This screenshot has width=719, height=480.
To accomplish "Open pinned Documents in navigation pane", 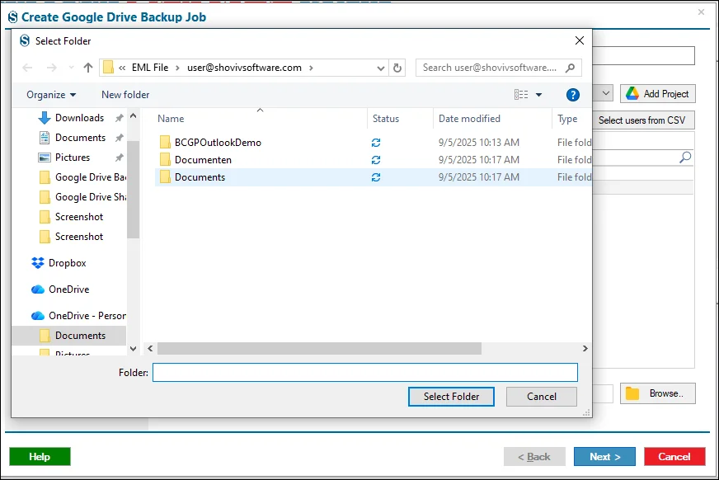I will [x=80, y=138].
